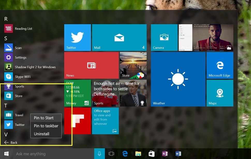Open the Maps tile
251x159 pixels.
coord(220,93)
